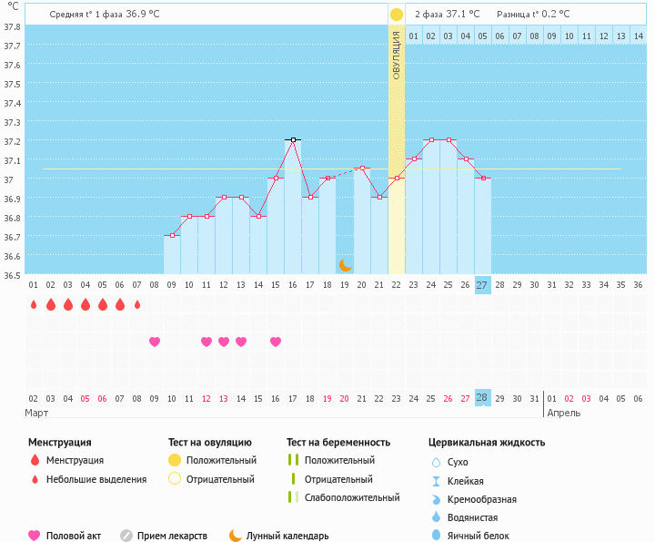
Task: Click the positive ovulation test legend icon
Action: pyautogui.click(x=175, y=460)
